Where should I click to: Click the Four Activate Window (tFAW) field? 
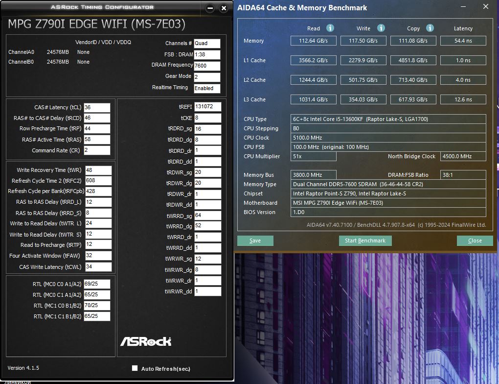tap(98, 256)
